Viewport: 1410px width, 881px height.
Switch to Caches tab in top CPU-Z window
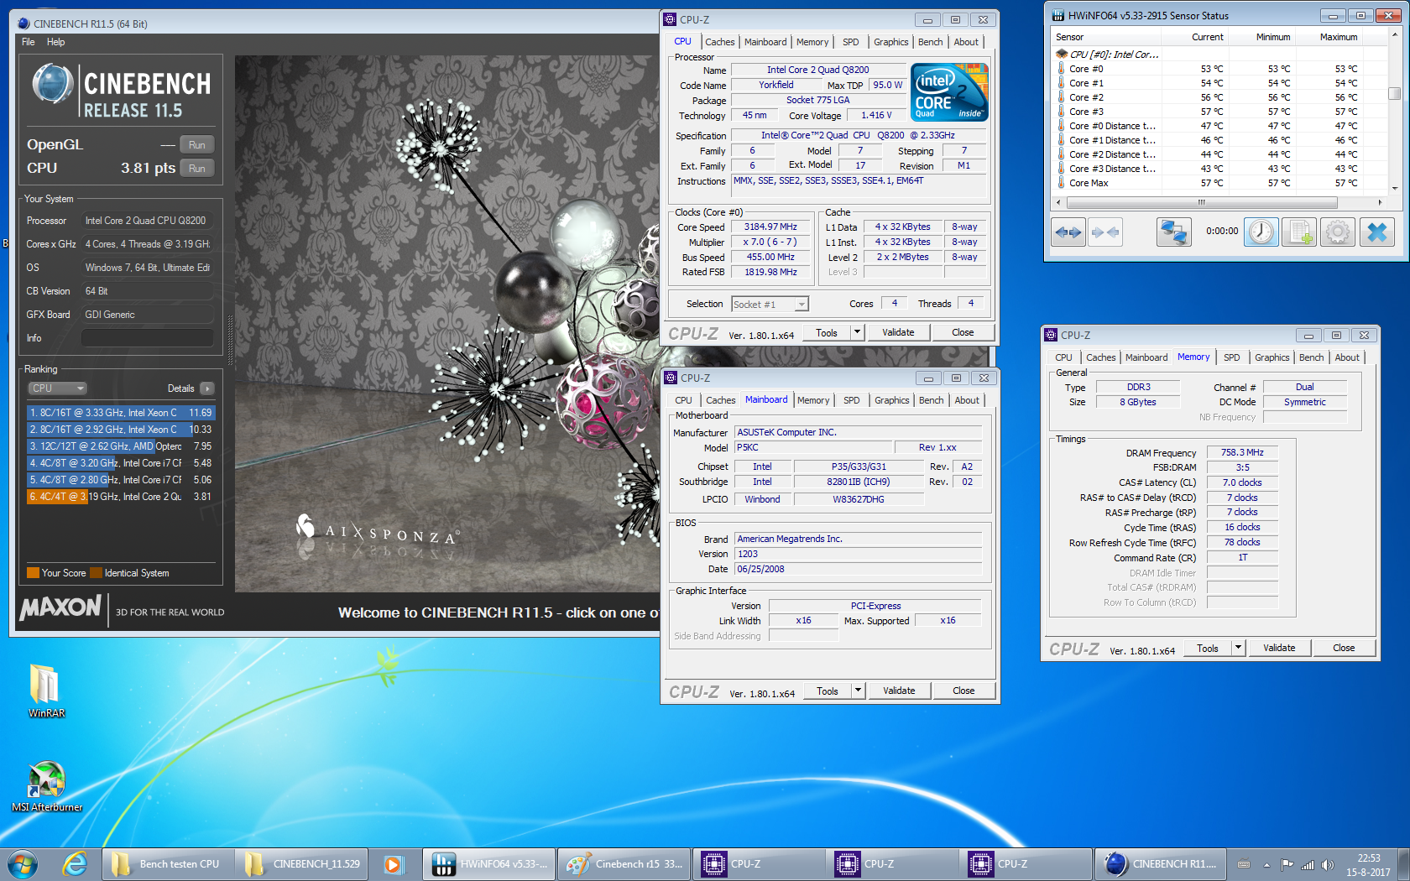tap(719, 42)
